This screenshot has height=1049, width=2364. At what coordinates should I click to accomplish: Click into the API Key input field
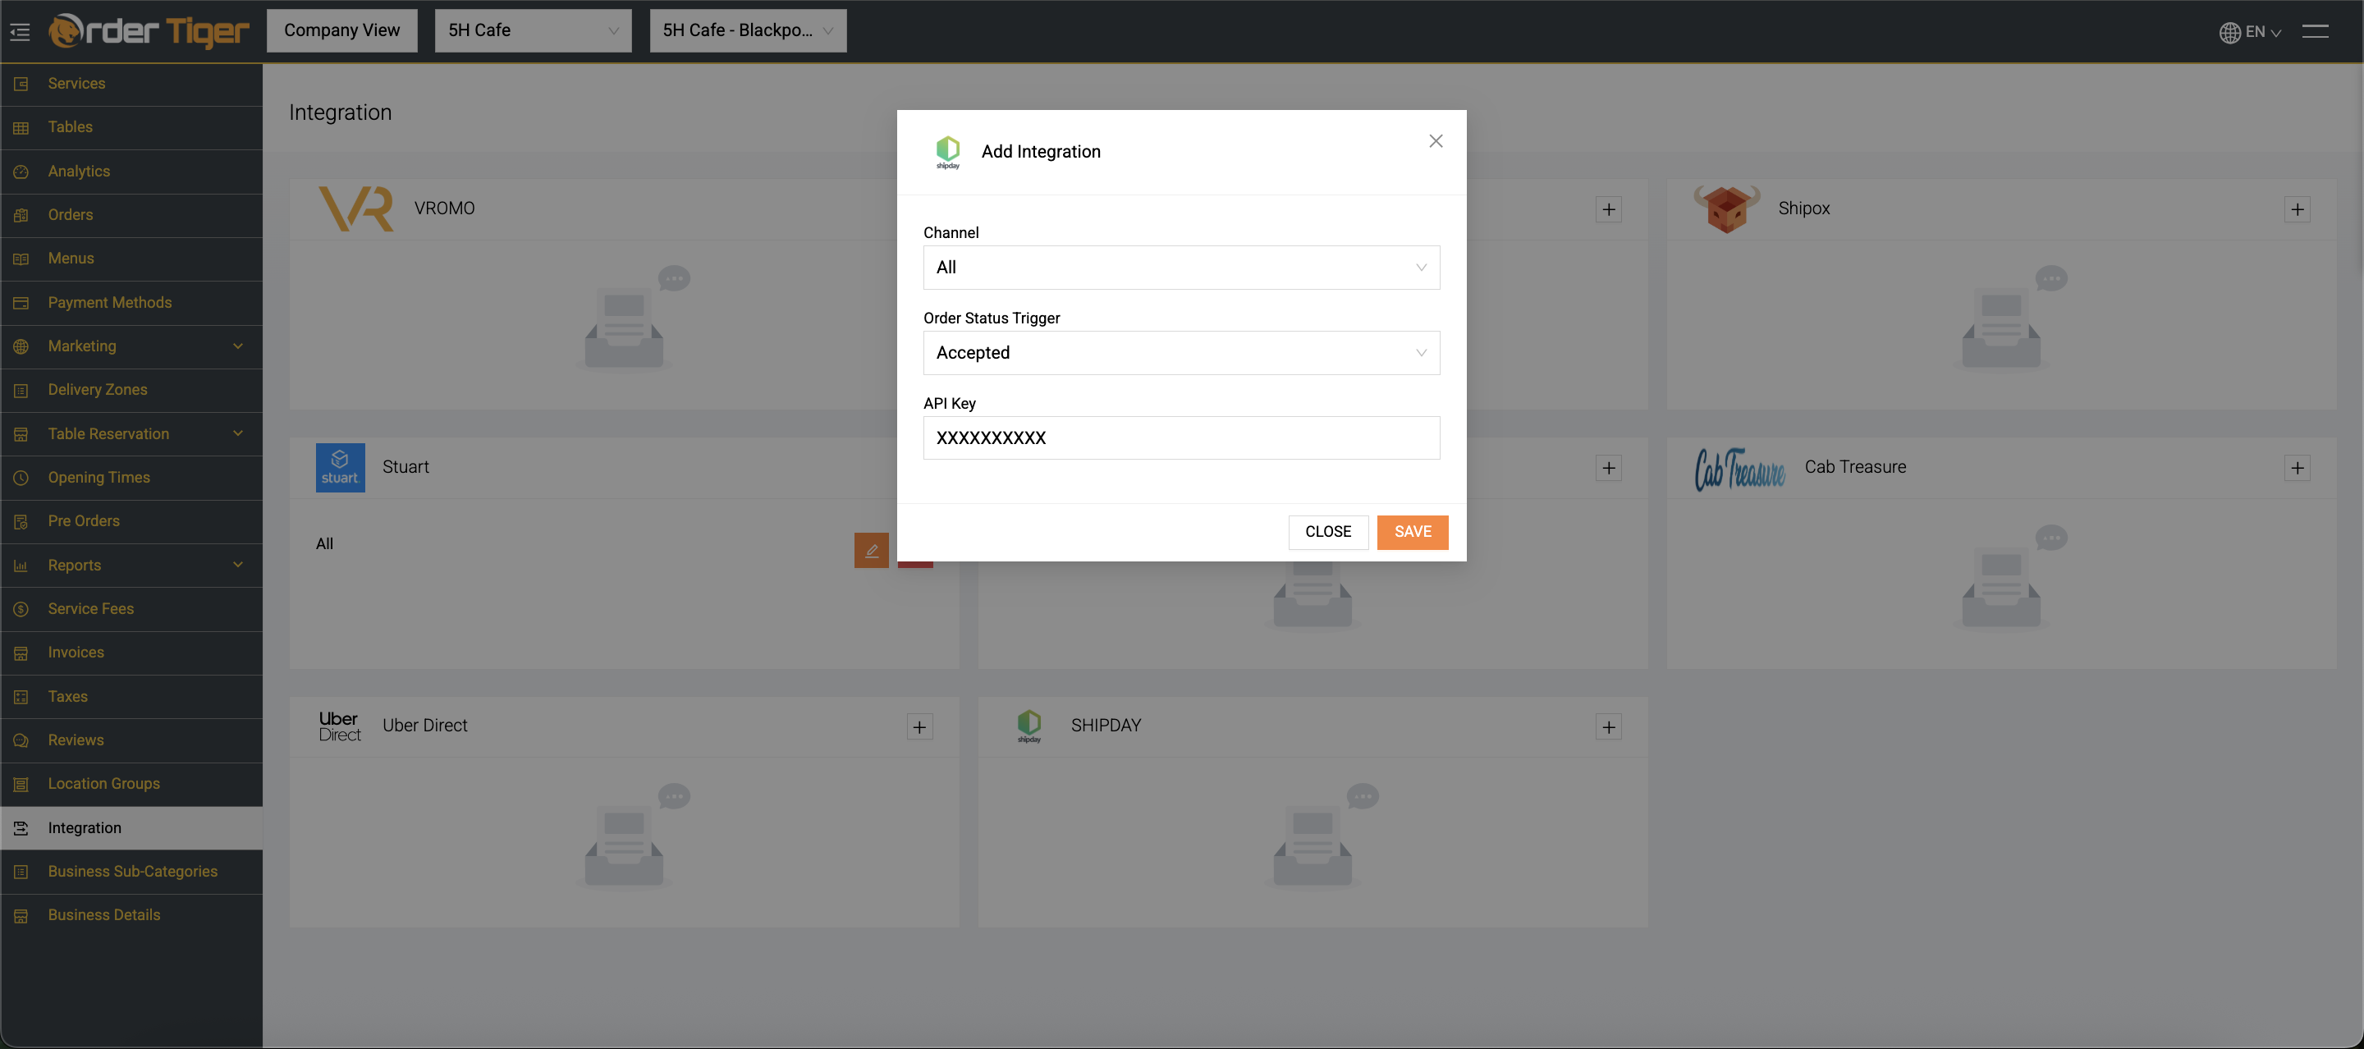[1180, 437]
